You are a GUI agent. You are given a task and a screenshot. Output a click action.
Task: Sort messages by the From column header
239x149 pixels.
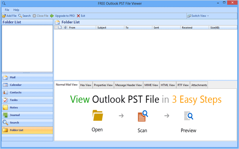click(82, 28)
